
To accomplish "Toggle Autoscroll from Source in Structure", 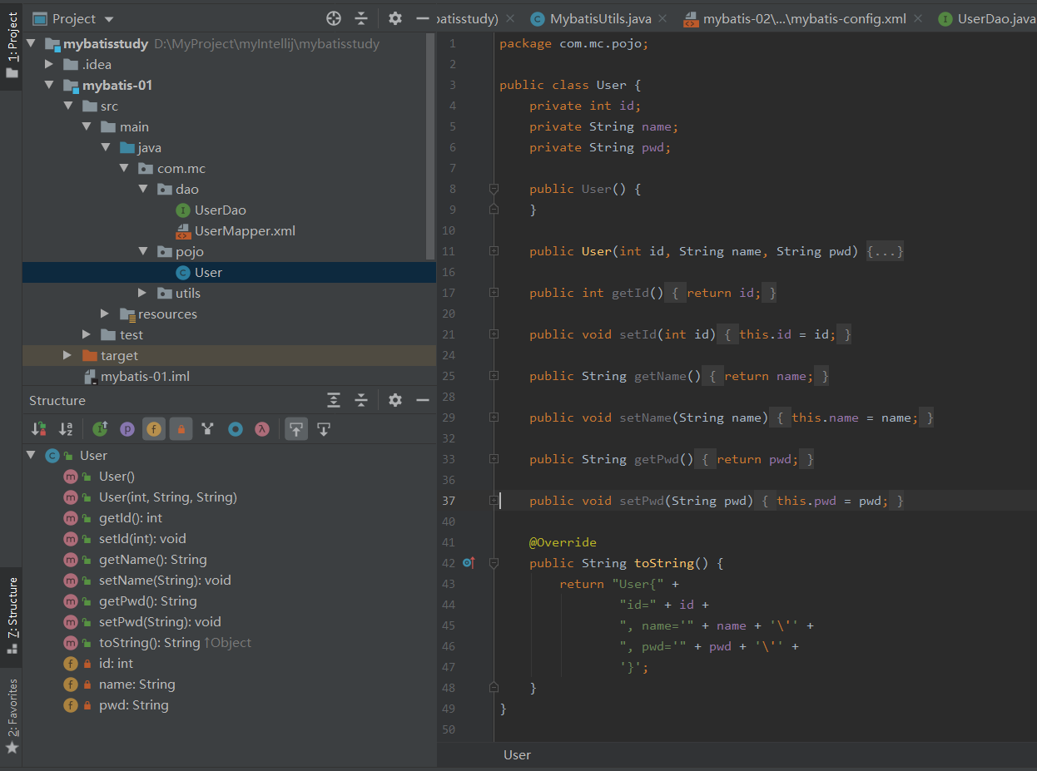I will point(324,429).
